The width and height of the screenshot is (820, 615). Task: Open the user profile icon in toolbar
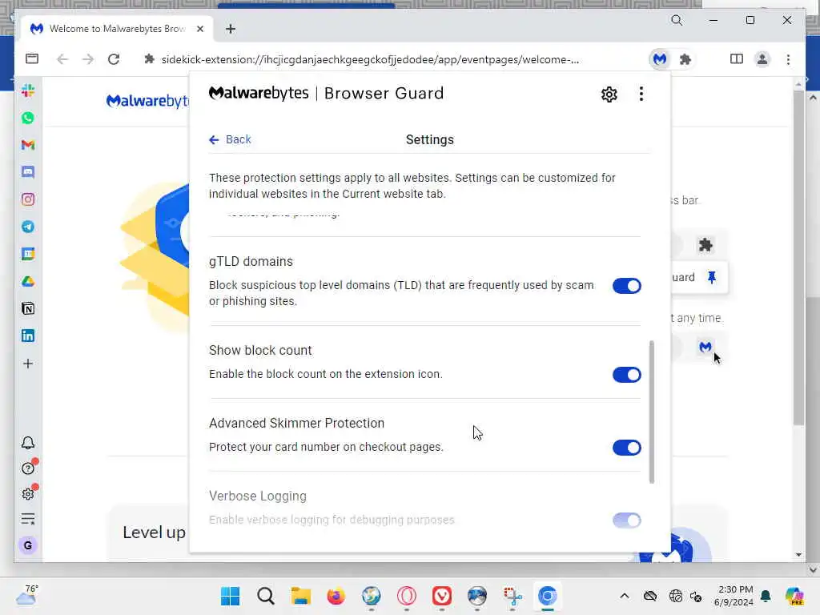point(762,59)
